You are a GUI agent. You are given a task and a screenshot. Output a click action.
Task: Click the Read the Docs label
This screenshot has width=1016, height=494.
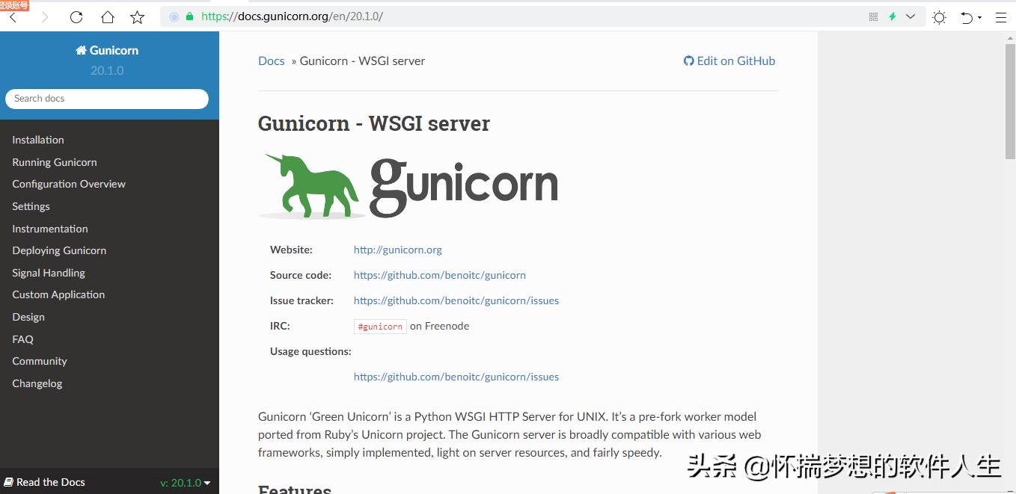tap(51, 483)
